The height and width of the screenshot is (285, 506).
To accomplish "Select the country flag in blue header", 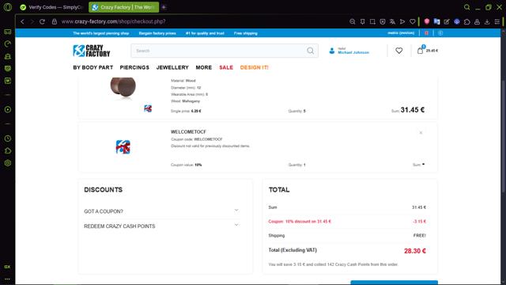I will pos(427,33).
